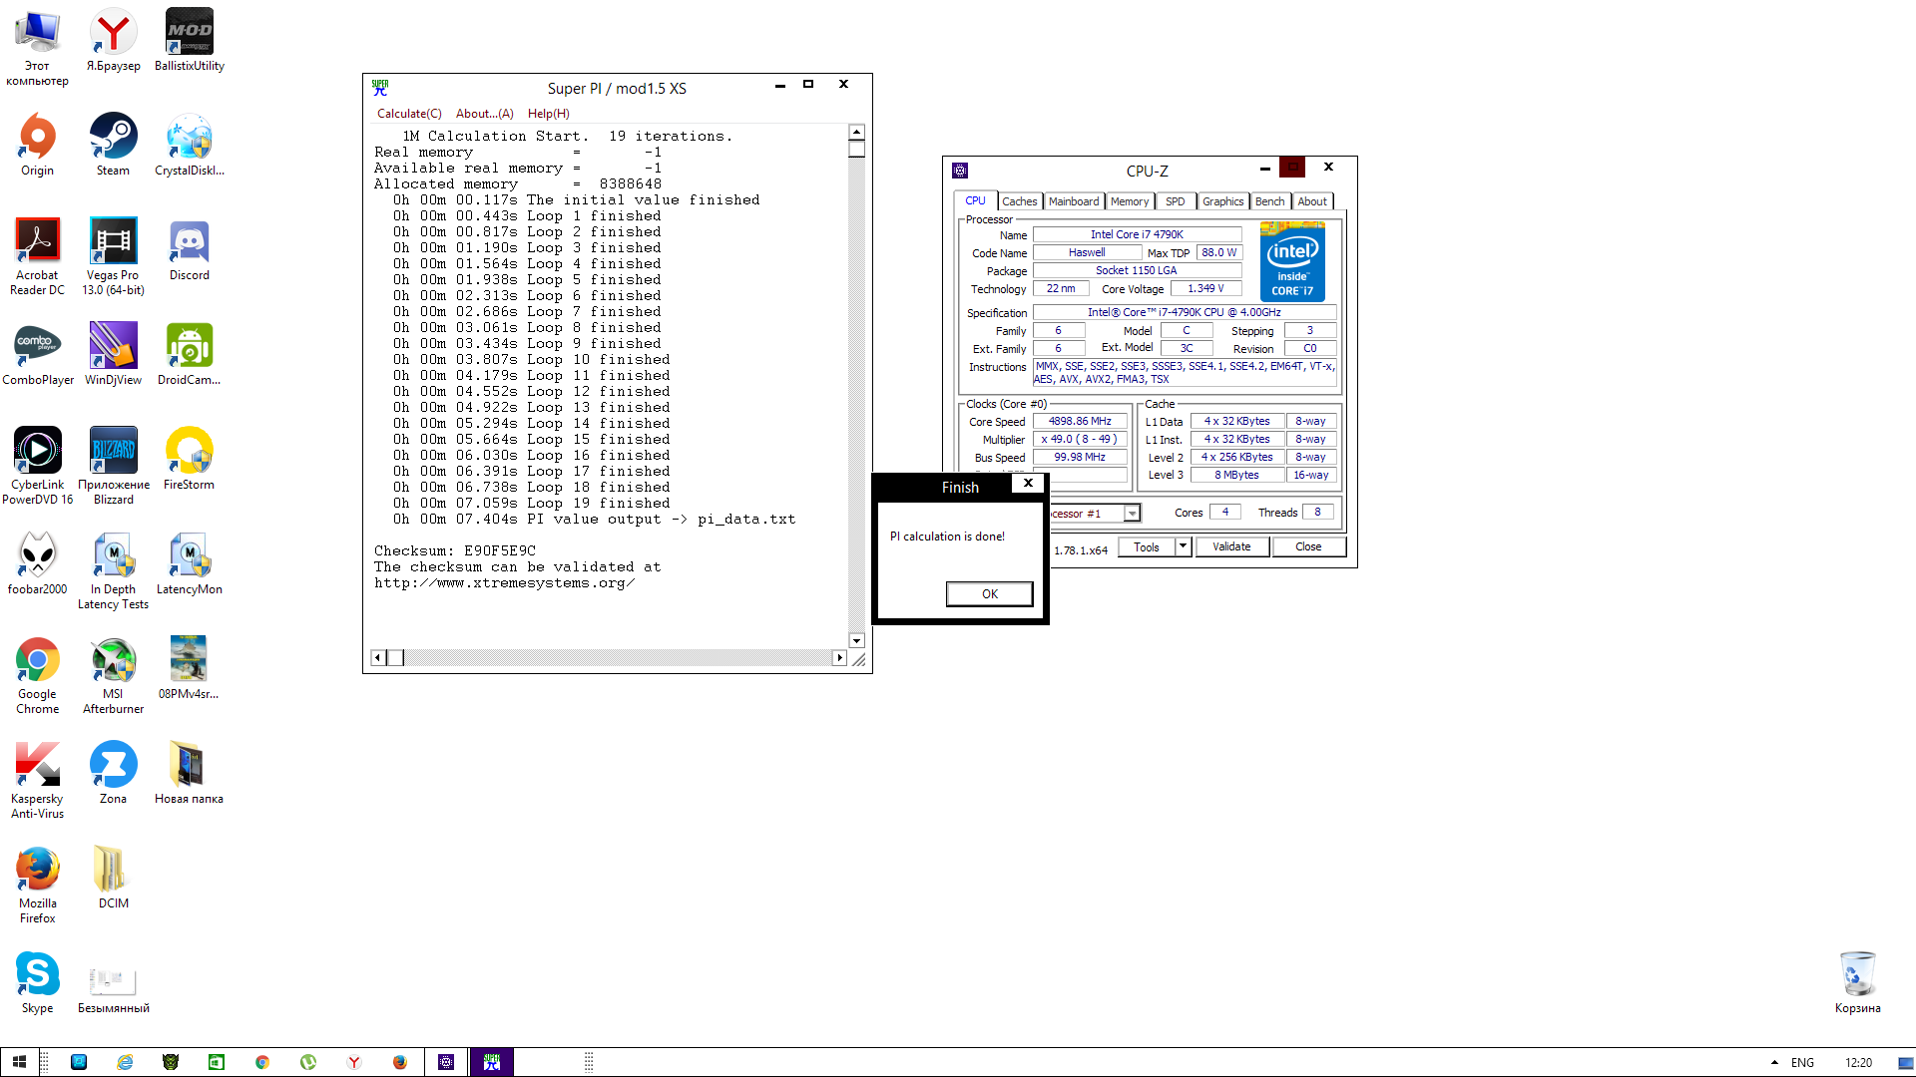
Task: Click Super PI taskbar icon
Action: 492,1062
